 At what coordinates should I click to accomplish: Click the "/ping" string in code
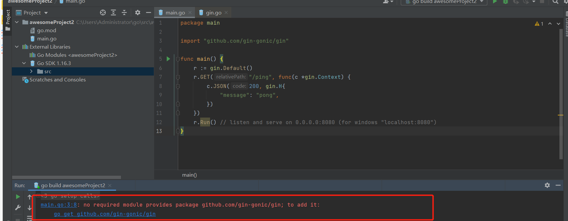(260, 77)
